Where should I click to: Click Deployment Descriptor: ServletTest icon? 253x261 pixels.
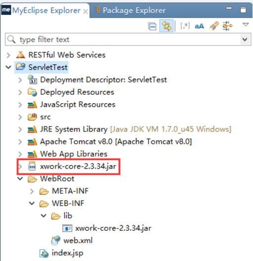coord(32,80)
